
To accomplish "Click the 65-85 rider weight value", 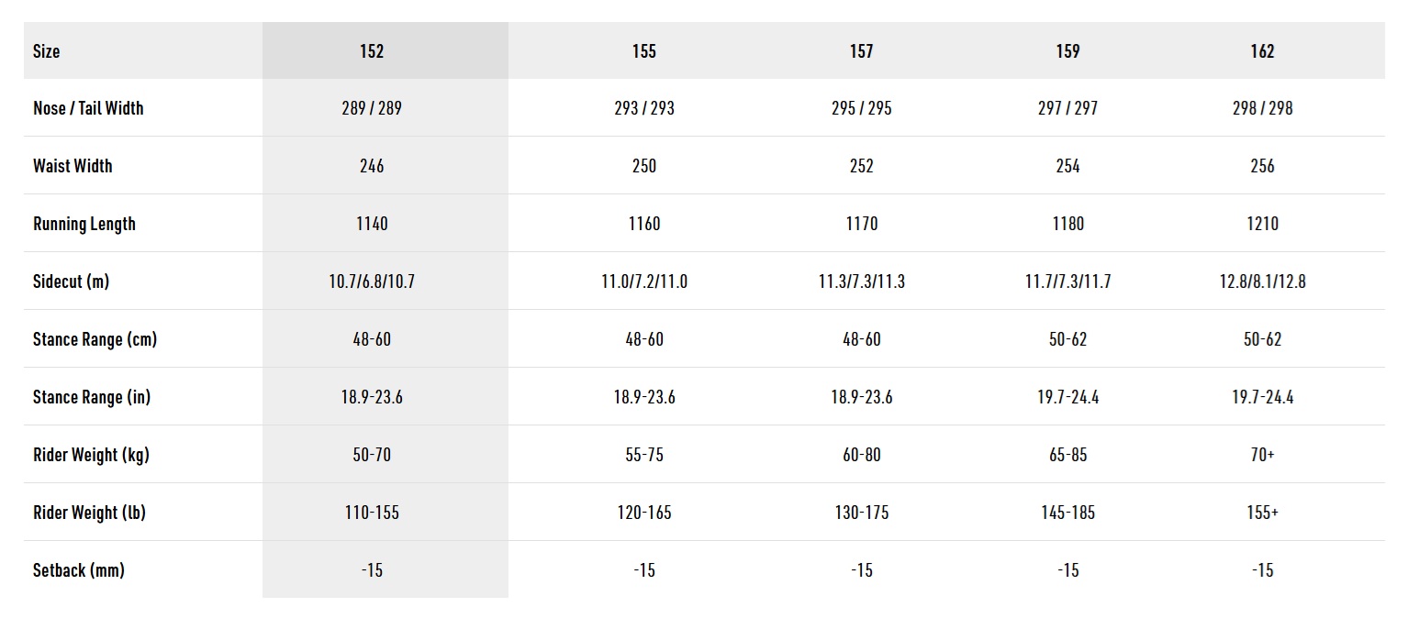I will point(1067,455).
